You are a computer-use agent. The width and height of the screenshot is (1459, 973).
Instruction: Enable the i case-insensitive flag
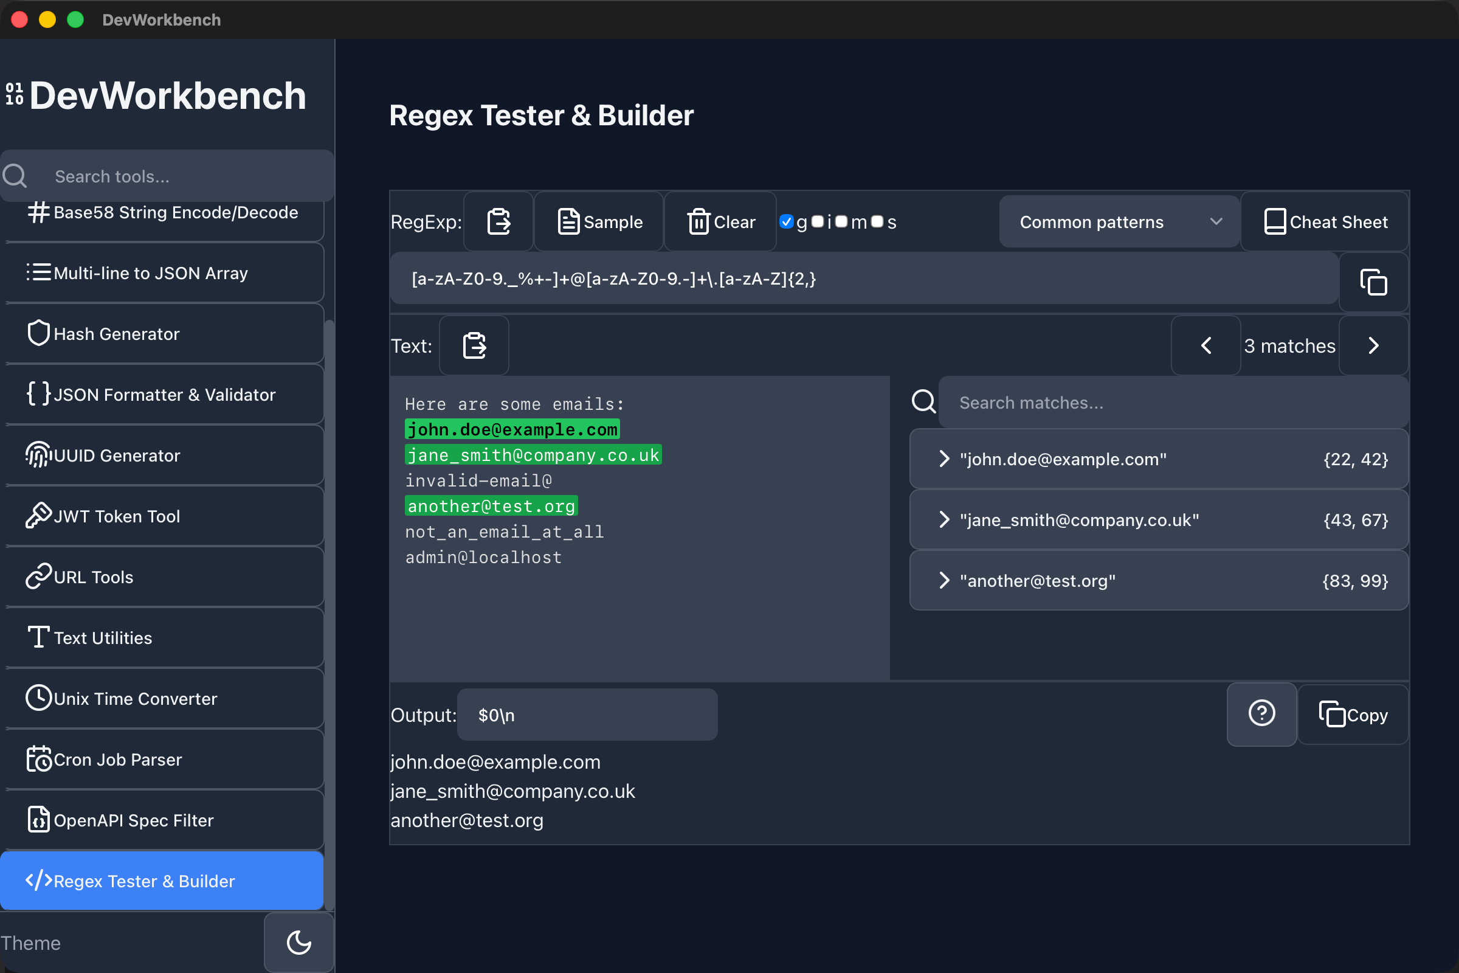[819, 221]
